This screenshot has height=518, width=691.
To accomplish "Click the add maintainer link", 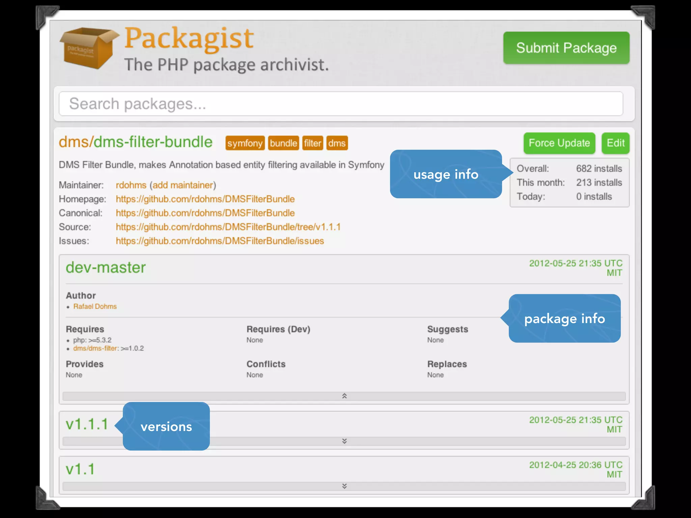I will click(x=183, y=185).
